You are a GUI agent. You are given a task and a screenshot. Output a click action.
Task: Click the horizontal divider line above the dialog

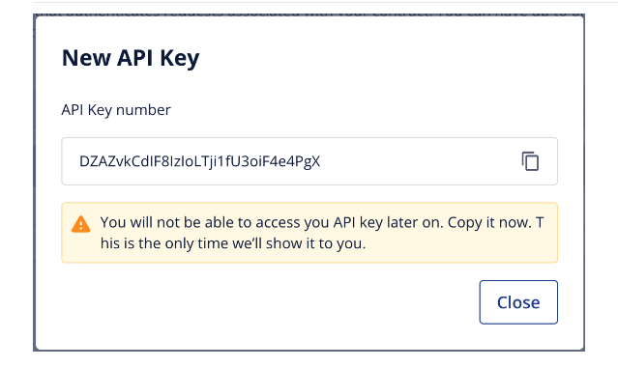(x=325, y=2)
